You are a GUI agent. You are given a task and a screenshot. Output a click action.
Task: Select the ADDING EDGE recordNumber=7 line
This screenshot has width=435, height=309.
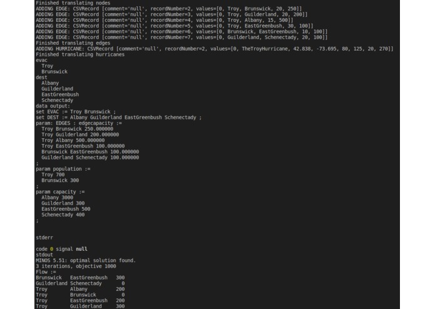point(182,38)
